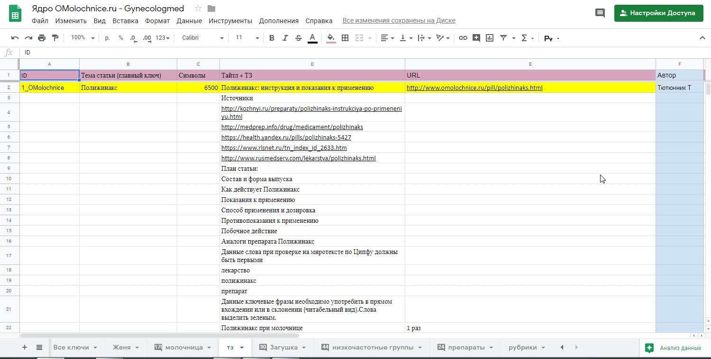Open the Sheets home icon
Screen dimensions: 711x359
(x=15, y=14)
